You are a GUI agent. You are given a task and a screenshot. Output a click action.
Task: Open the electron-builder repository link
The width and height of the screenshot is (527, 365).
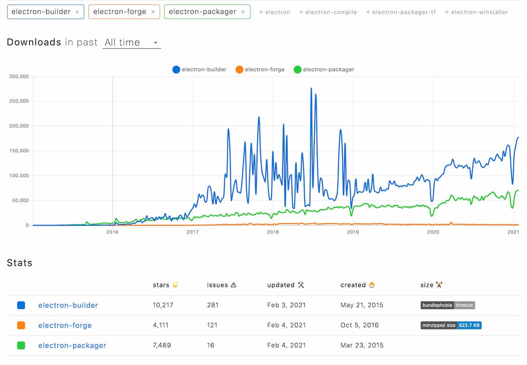point(68,305)
